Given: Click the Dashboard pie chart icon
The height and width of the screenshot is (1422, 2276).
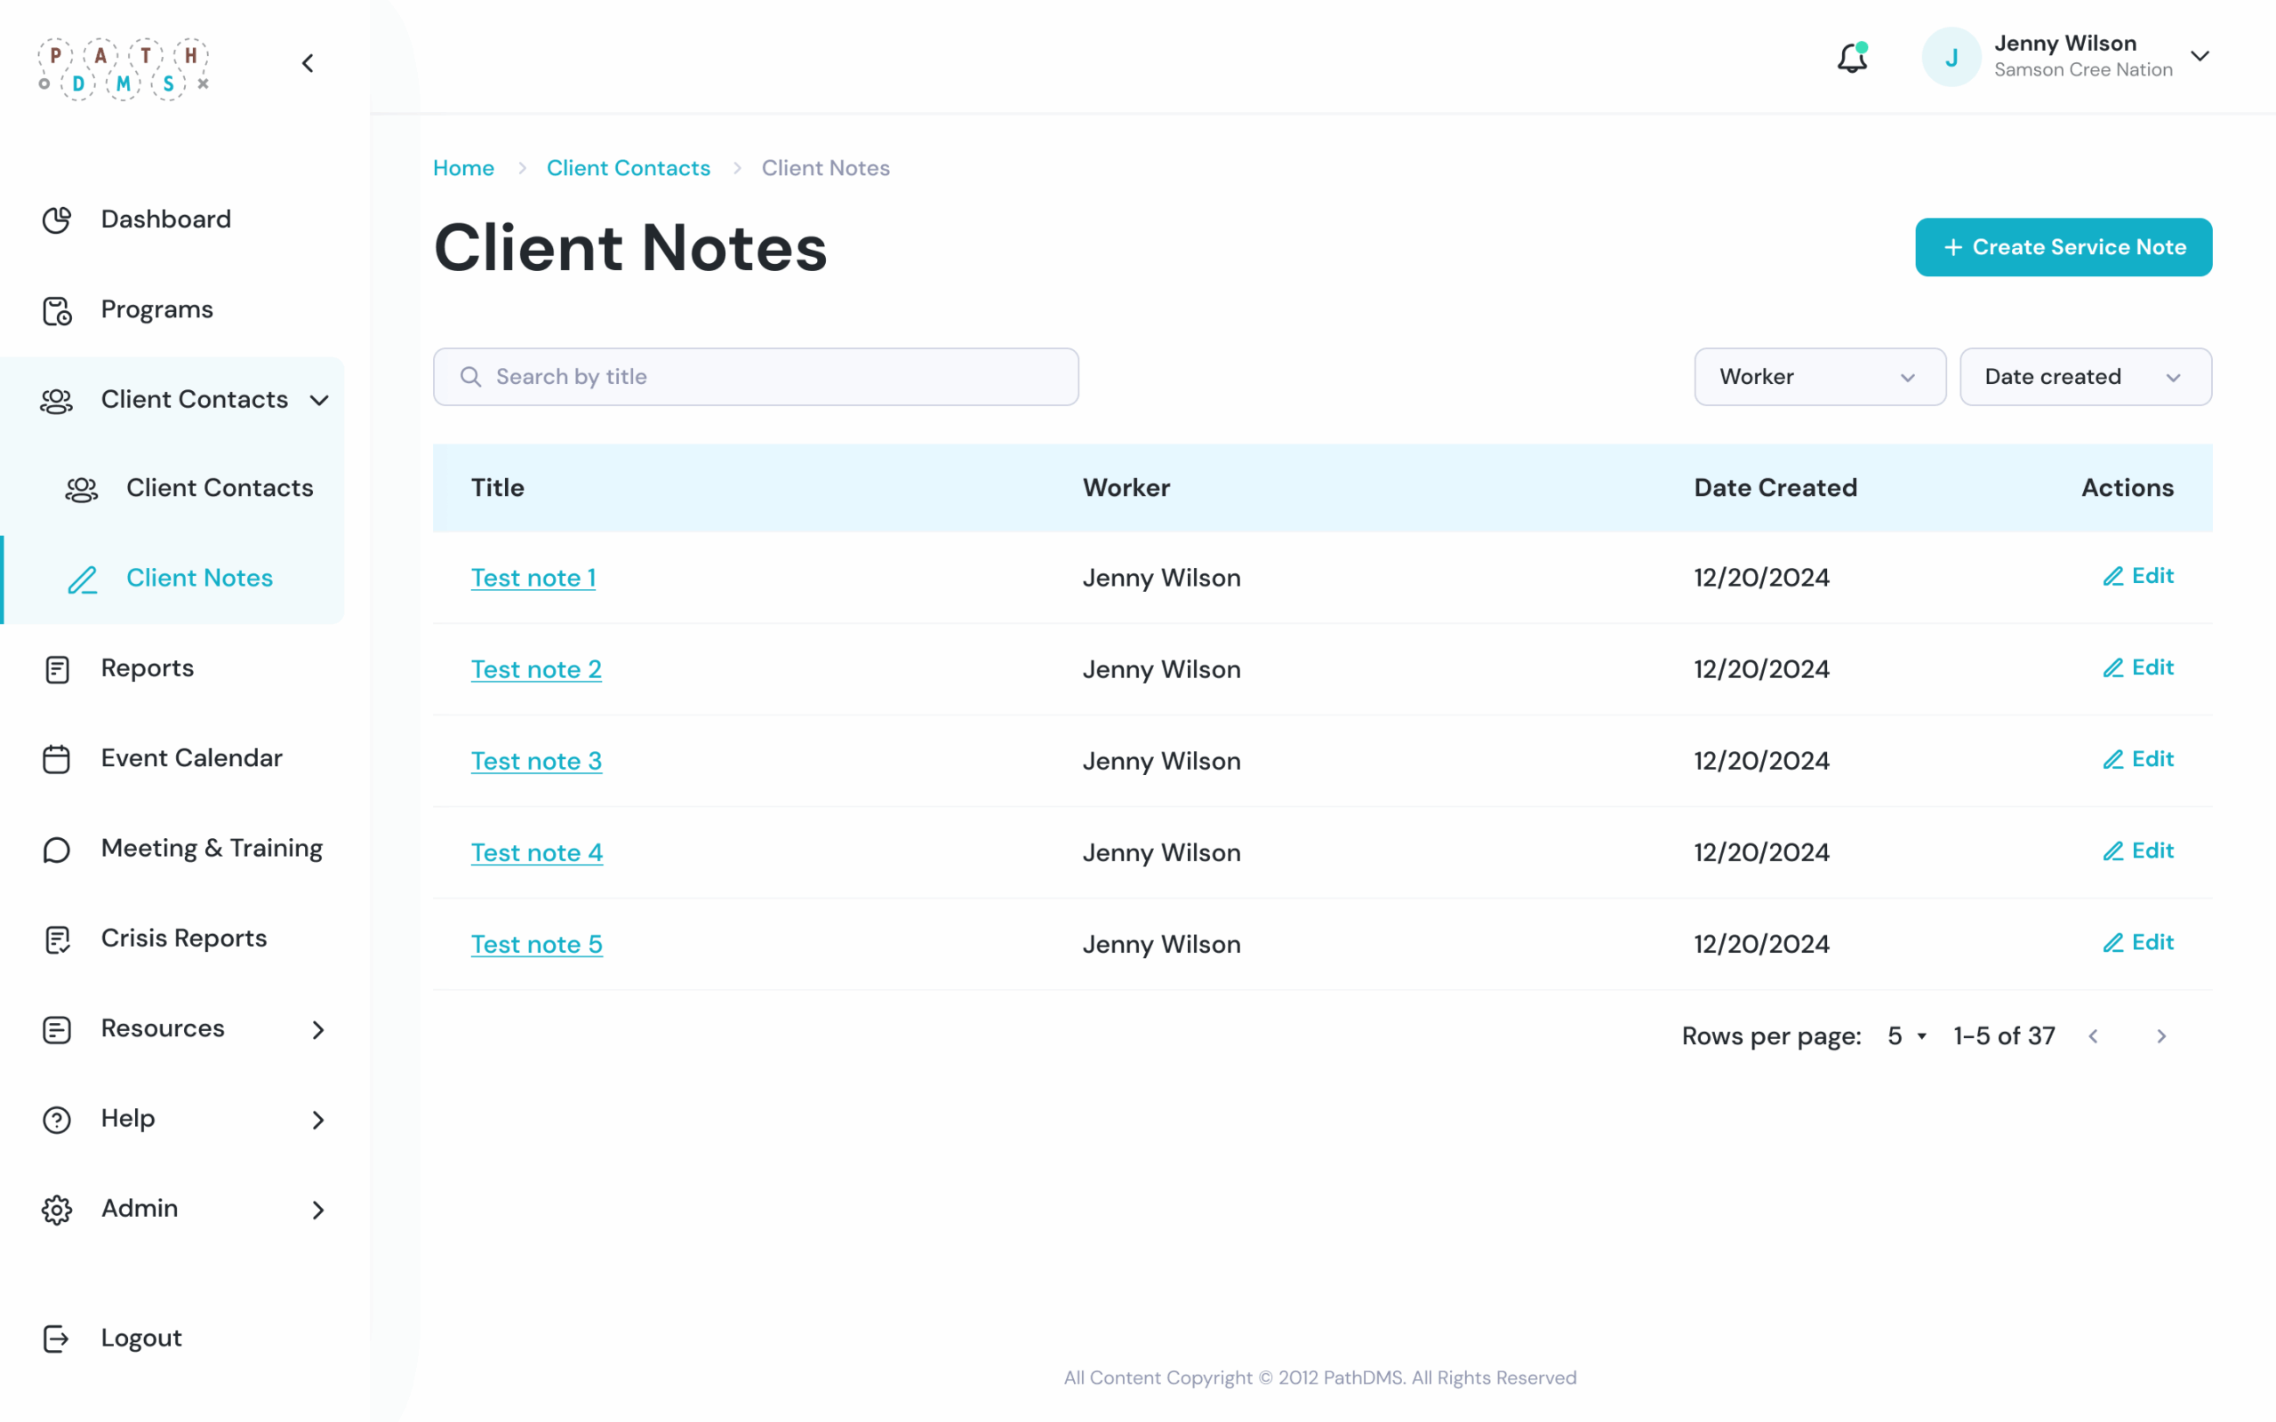Looking at the screenshot, I should tap(56, 220).
